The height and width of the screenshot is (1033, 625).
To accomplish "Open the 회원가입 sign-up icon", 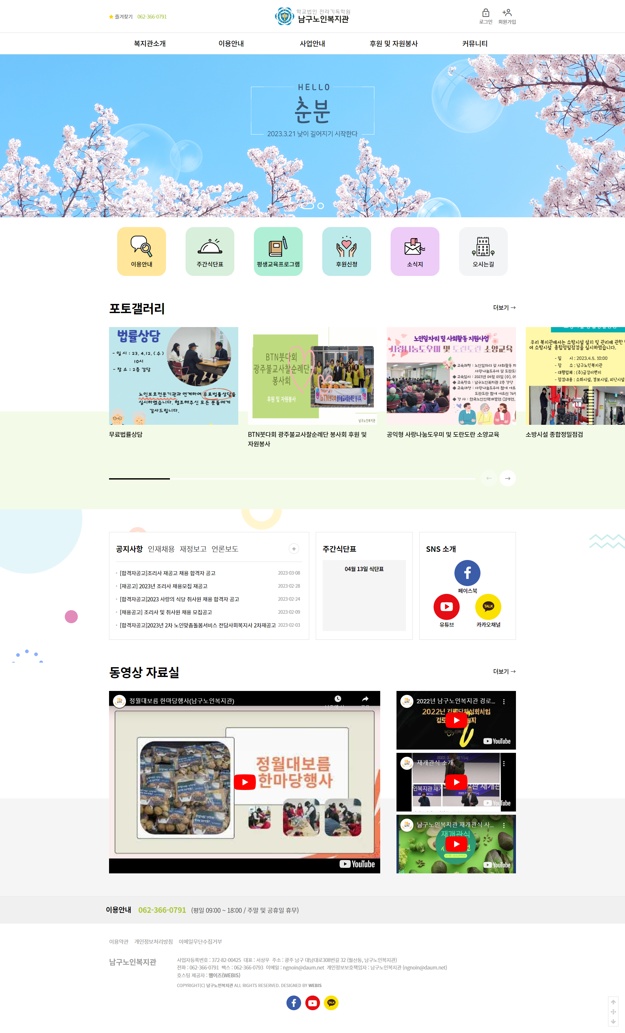I will click(507, 16).
